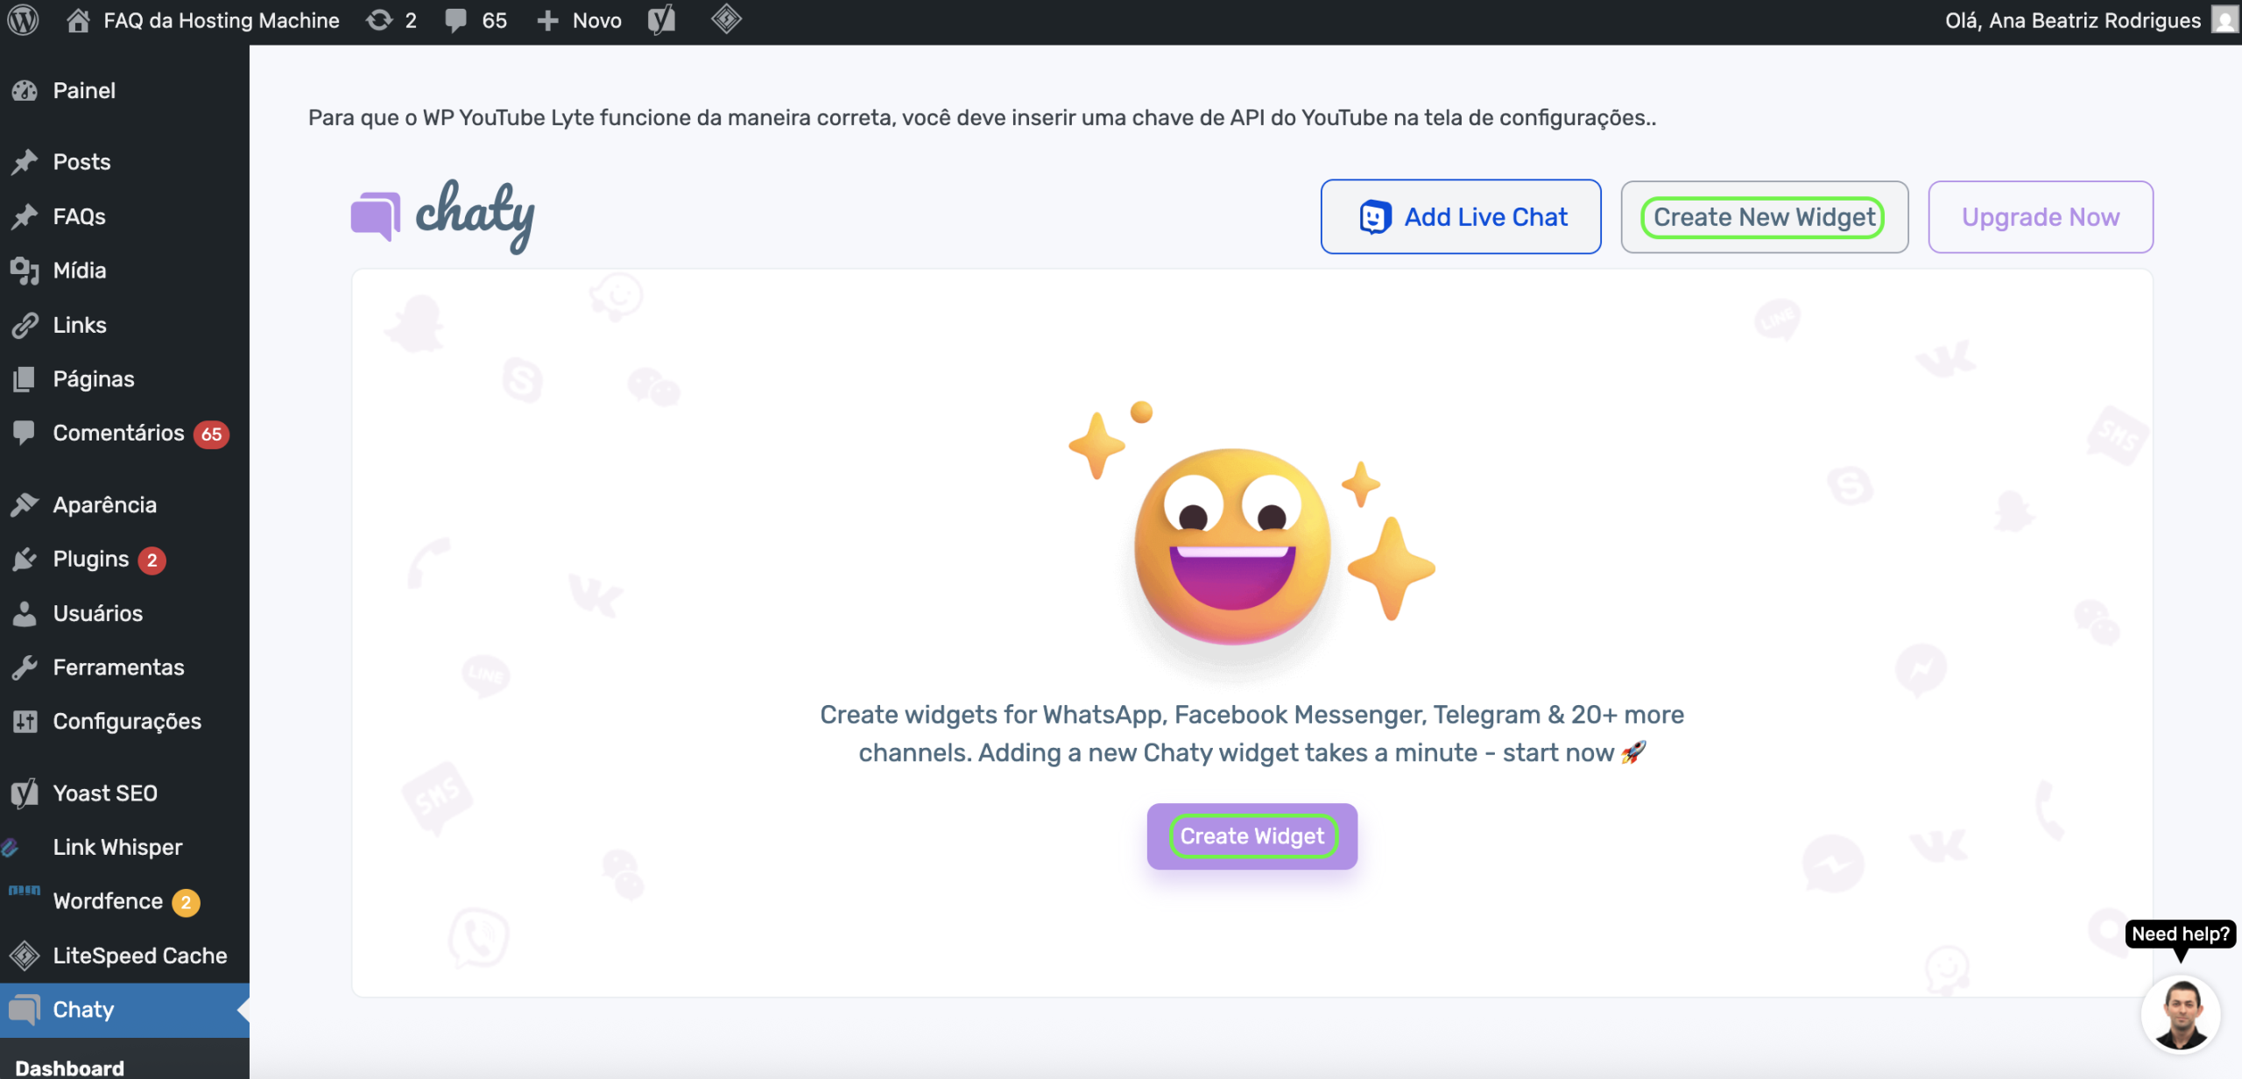2242x1079 pixels.
Task: Click the Configurações settings icon
Action: point(25,722)
